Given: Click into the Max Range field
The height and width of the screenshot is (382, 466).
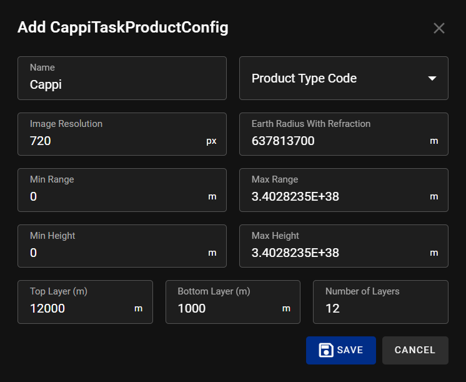Looking at the screenshot, I should pyautogui.click(x=337, y=197).
